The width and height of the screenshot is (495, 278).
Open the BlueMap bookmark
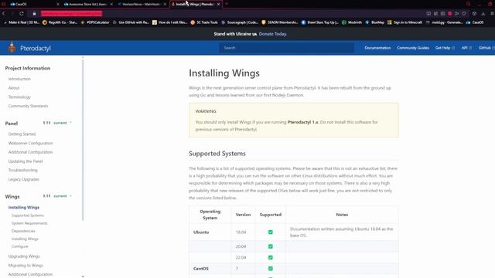click(x=374, y=22)
